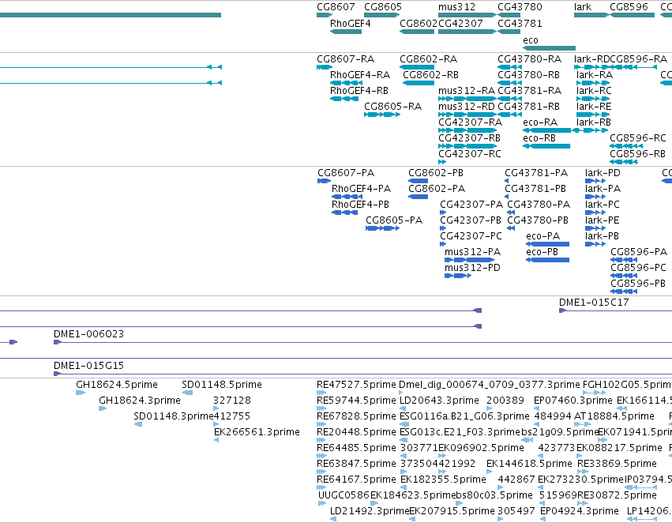The image size is (672, 523).
Task: Click the AT18884.5prime EST label
Action: coord(614,416)
